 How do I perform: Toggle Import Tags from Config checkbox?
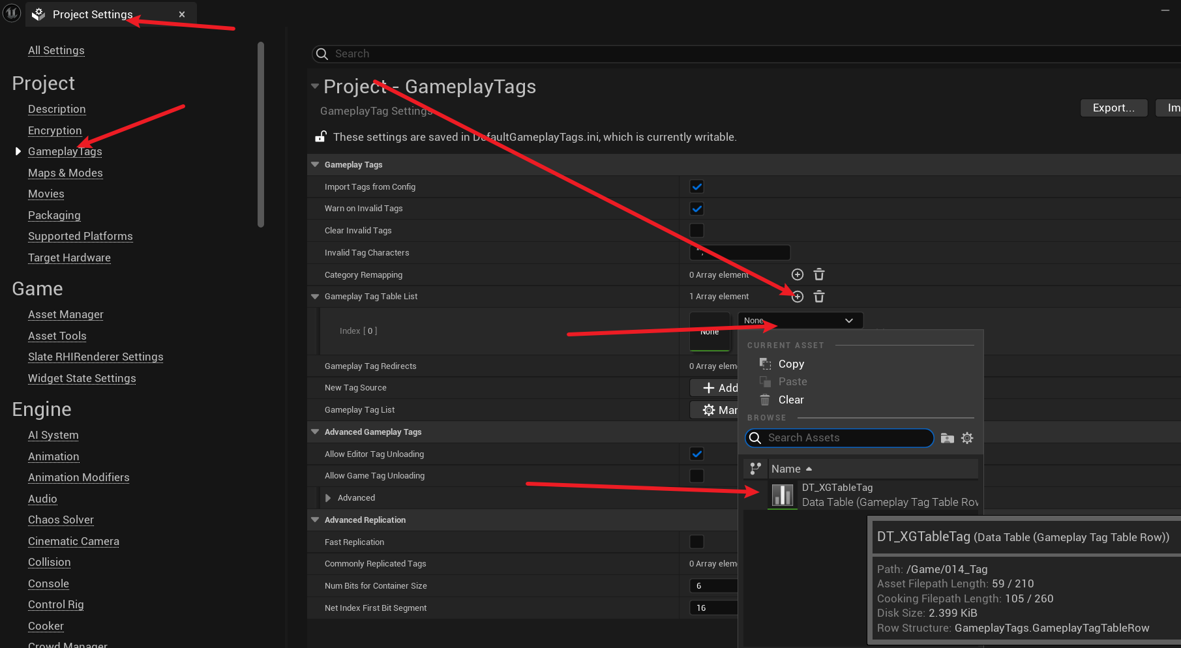tap(696, 187)
